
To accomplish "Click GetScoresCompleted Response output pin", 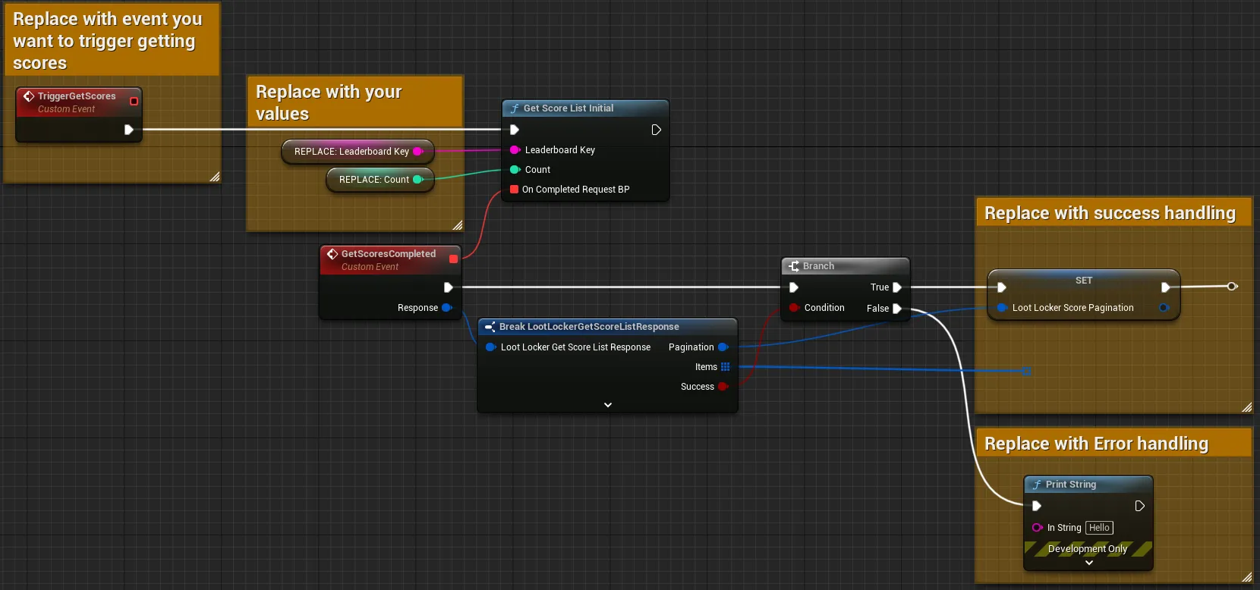I will 447,308.
